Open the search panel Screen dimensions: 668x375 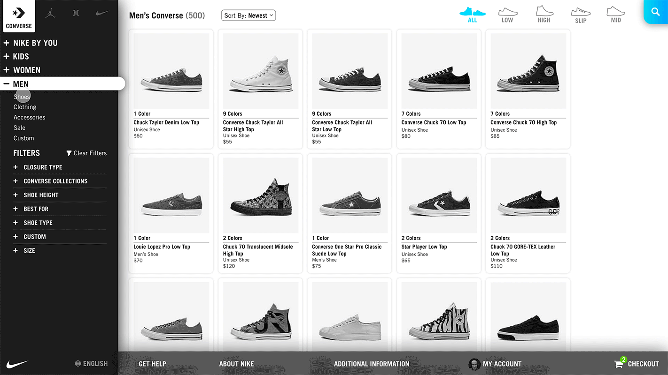tap(656, 12)
